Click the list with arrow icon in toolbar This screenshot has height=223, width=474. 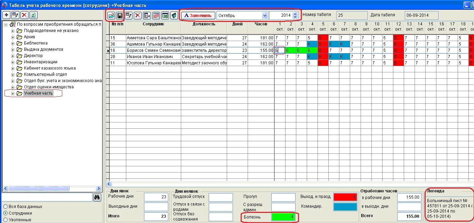pos(147,15)
